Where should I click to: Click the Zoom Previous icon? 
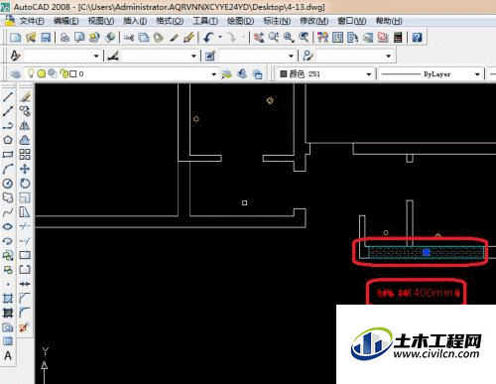(x=304, y=37)
